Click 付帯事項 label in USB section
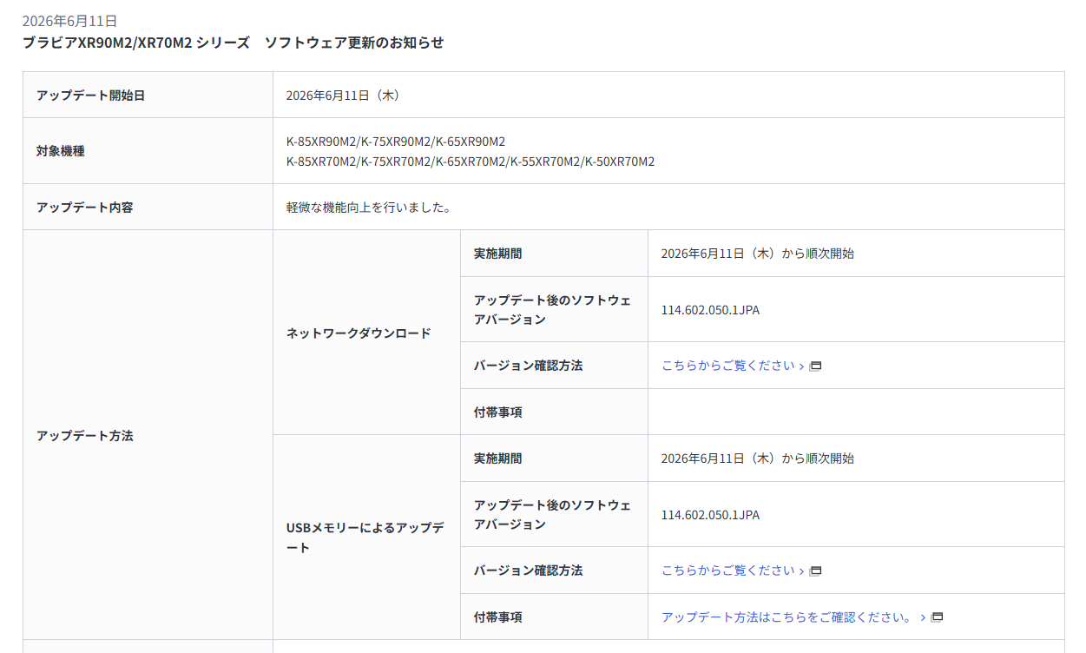The image size is (1086, 653). click(x=498, y=617)
